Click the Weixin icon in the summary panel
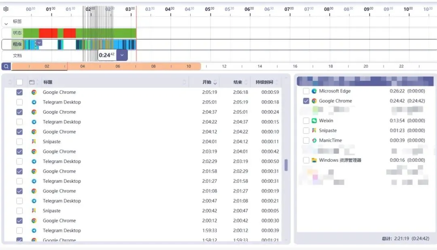437x250 pixels. (314, 121)
